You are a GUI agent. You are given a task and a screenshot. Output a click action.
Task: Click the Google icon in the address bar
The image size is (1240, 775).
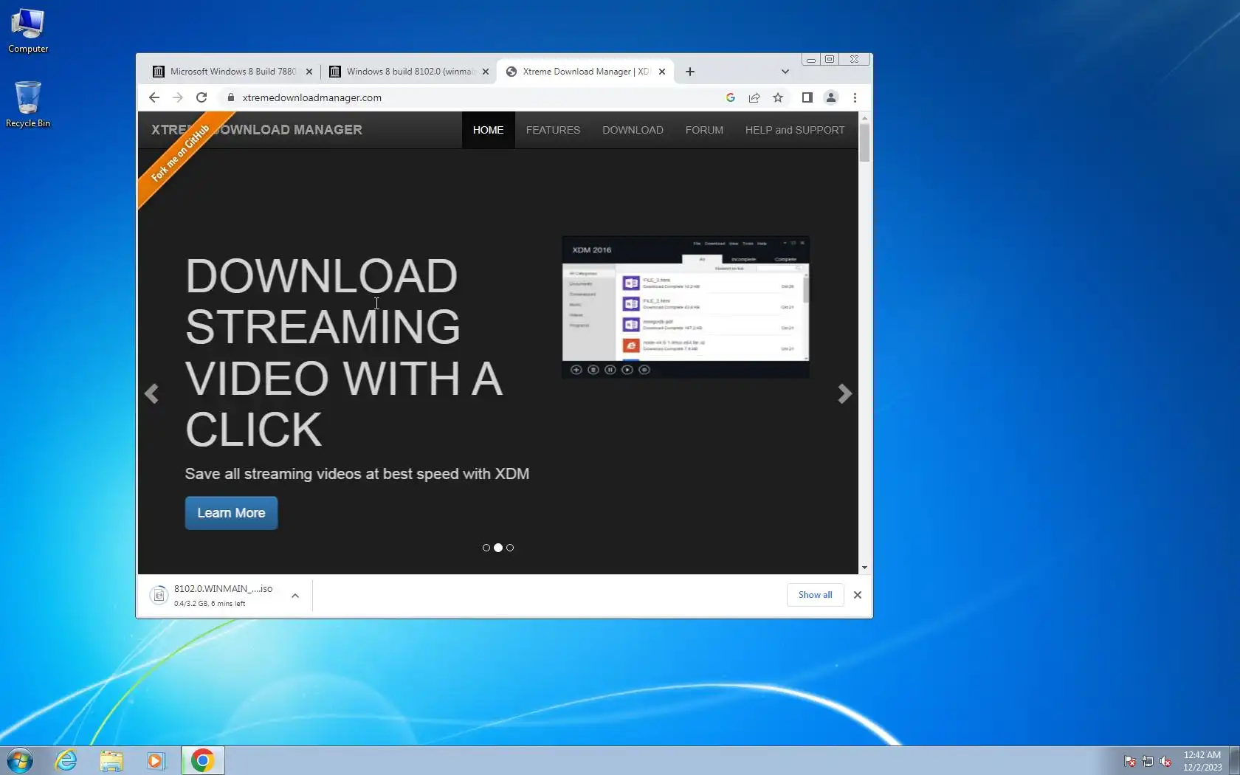point(731,97)
